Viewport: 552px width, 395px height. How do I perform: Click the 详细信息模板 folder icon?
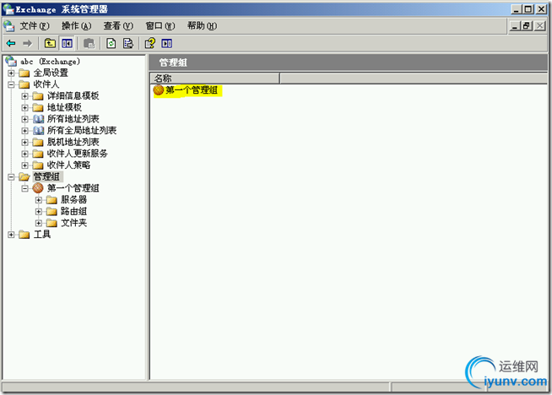point(38,96)
